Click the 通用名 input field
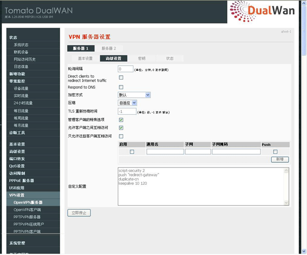The image size is (307, 255). point(165,152)
